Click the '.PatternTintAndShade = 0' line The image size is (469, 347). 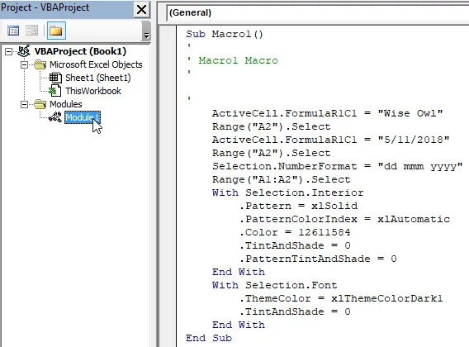tap(318, 259)
